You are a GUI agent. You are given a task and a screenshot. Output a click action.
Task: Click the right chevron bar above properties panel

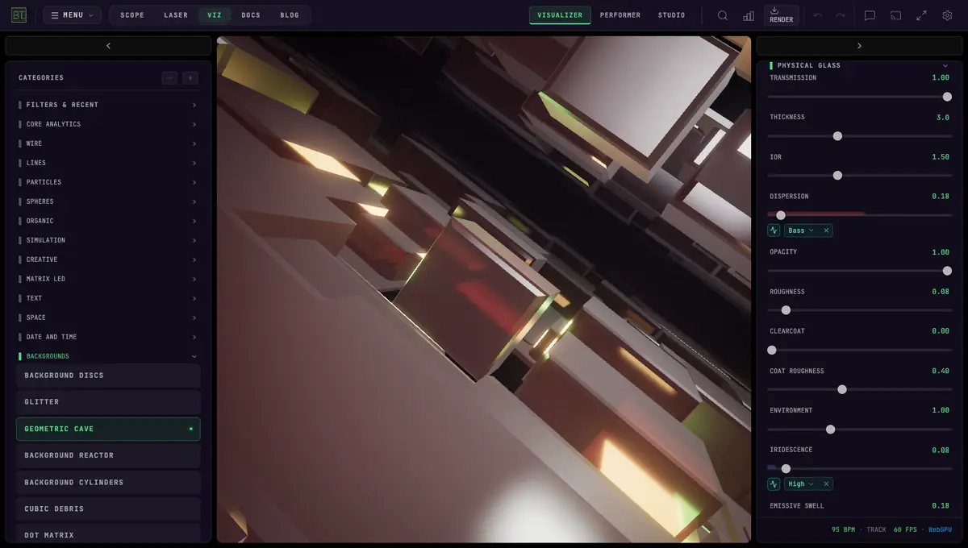(859, 46)
